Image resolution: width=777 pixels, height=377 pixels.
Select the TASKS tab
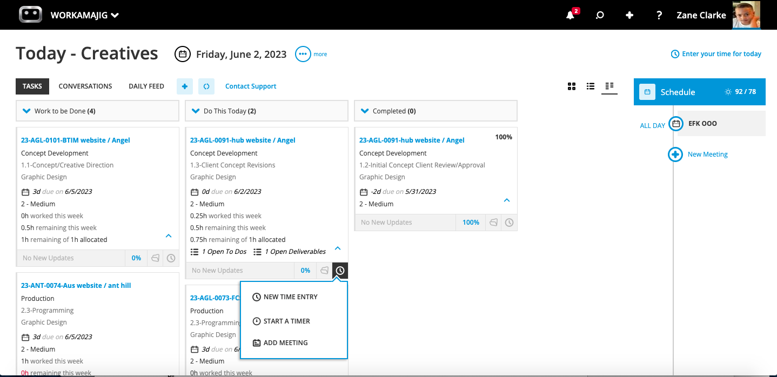tap(32, 86)
